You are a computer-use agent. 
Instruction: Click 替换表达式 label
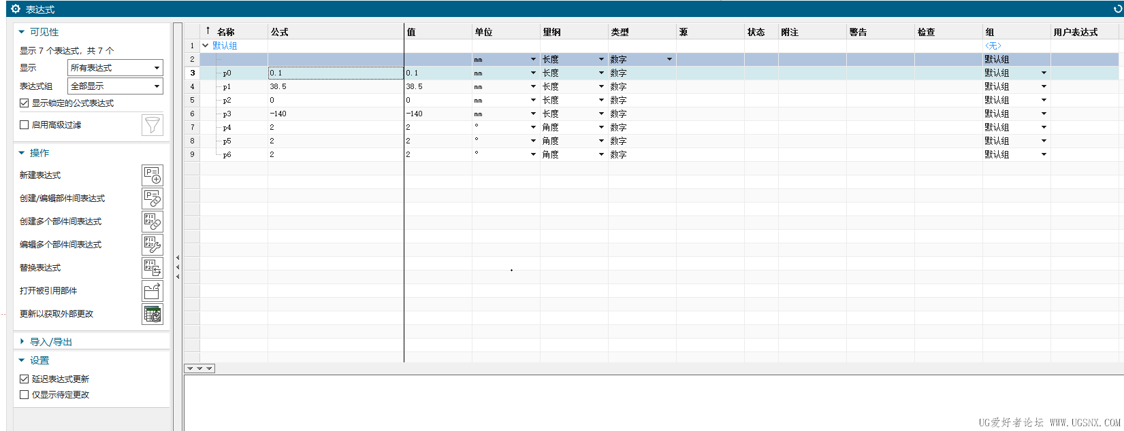click(x=40, y=268)
